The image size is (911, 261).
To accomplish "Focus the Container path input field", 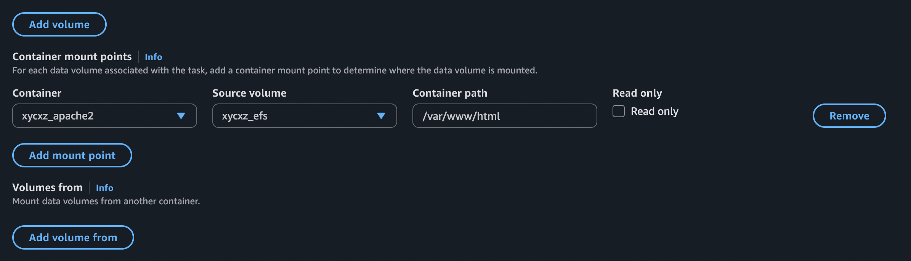I will [504, 116].
